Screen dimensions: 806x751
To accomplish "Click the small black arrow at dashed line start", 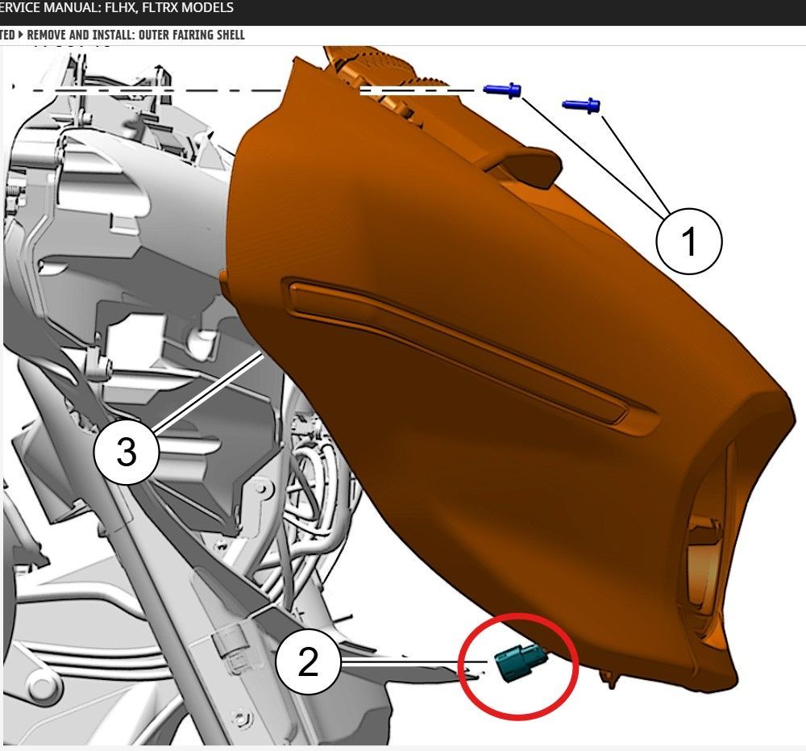I will coord(14,86).
